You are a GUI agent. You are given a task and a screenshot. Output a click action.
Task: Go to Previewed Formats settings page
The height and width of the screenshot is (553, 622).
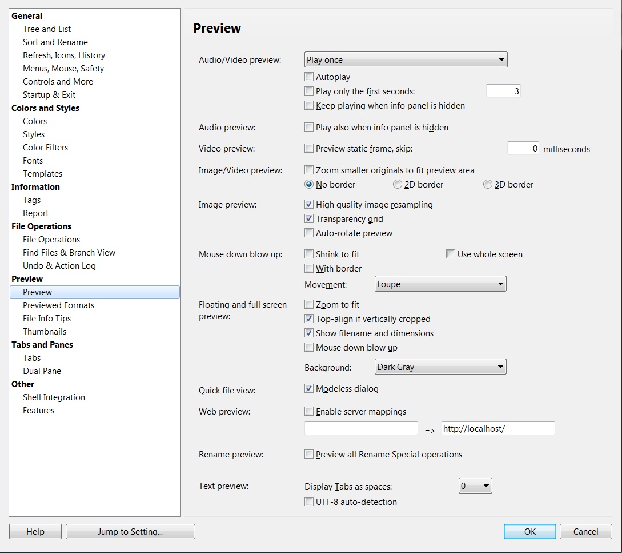(x=58, y=305)
